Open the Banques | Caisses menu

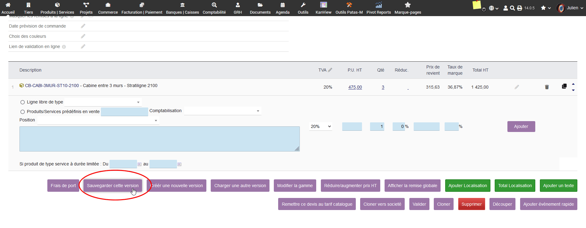coord(183,8)
